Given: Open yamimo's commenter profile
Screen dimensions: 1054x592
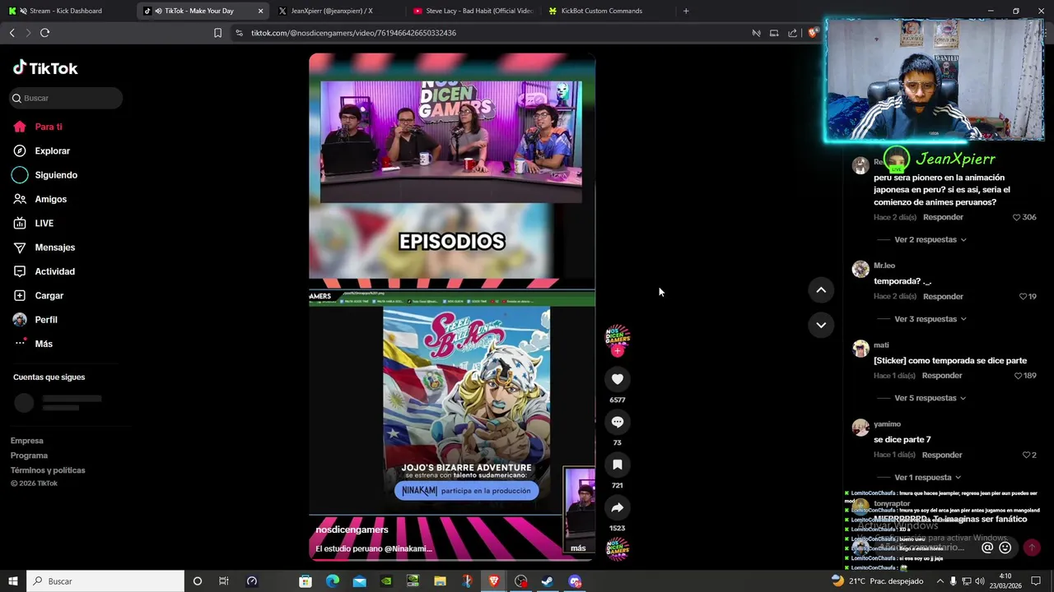Looking at the screenshot, I should click(x=860, y=428).
